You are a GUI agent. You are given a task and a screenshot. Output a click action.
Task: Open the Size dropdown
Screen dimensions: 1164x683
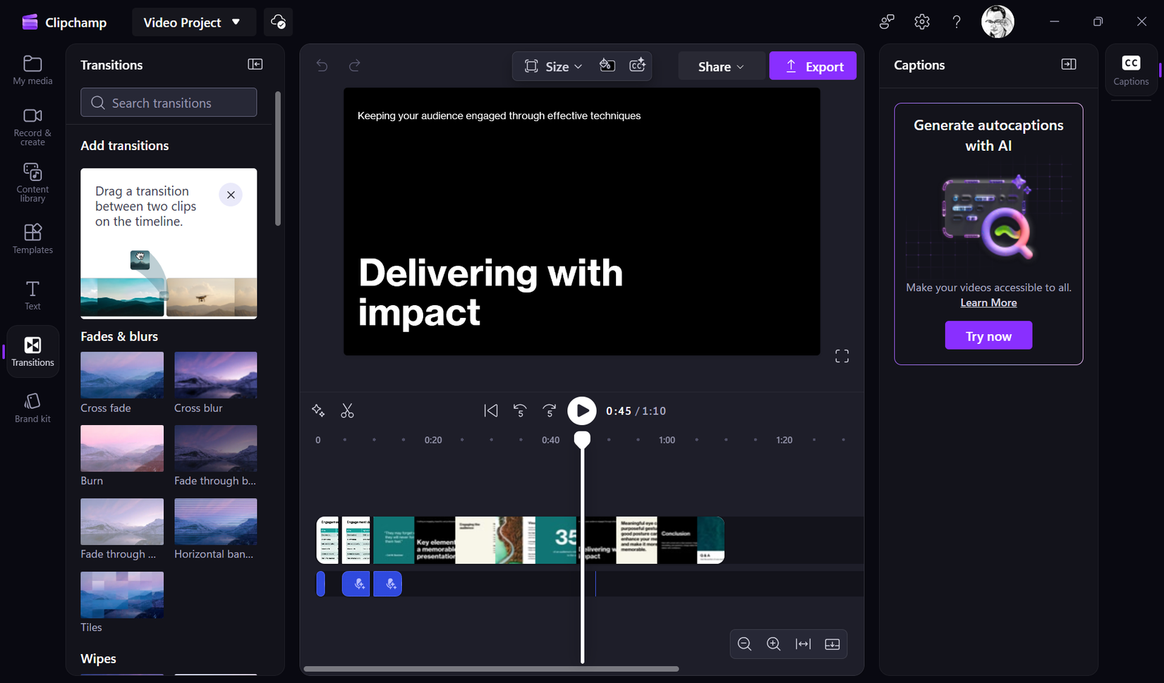coord(554,66)
